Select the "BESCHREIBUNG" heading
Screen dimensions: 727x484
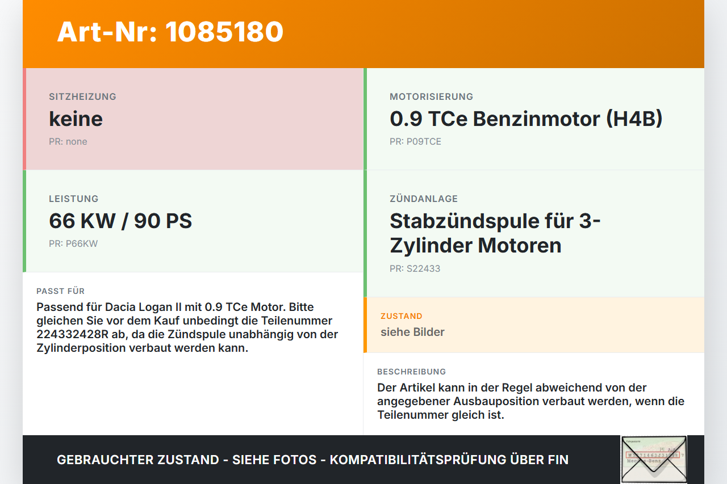click(x=412, y=372)
